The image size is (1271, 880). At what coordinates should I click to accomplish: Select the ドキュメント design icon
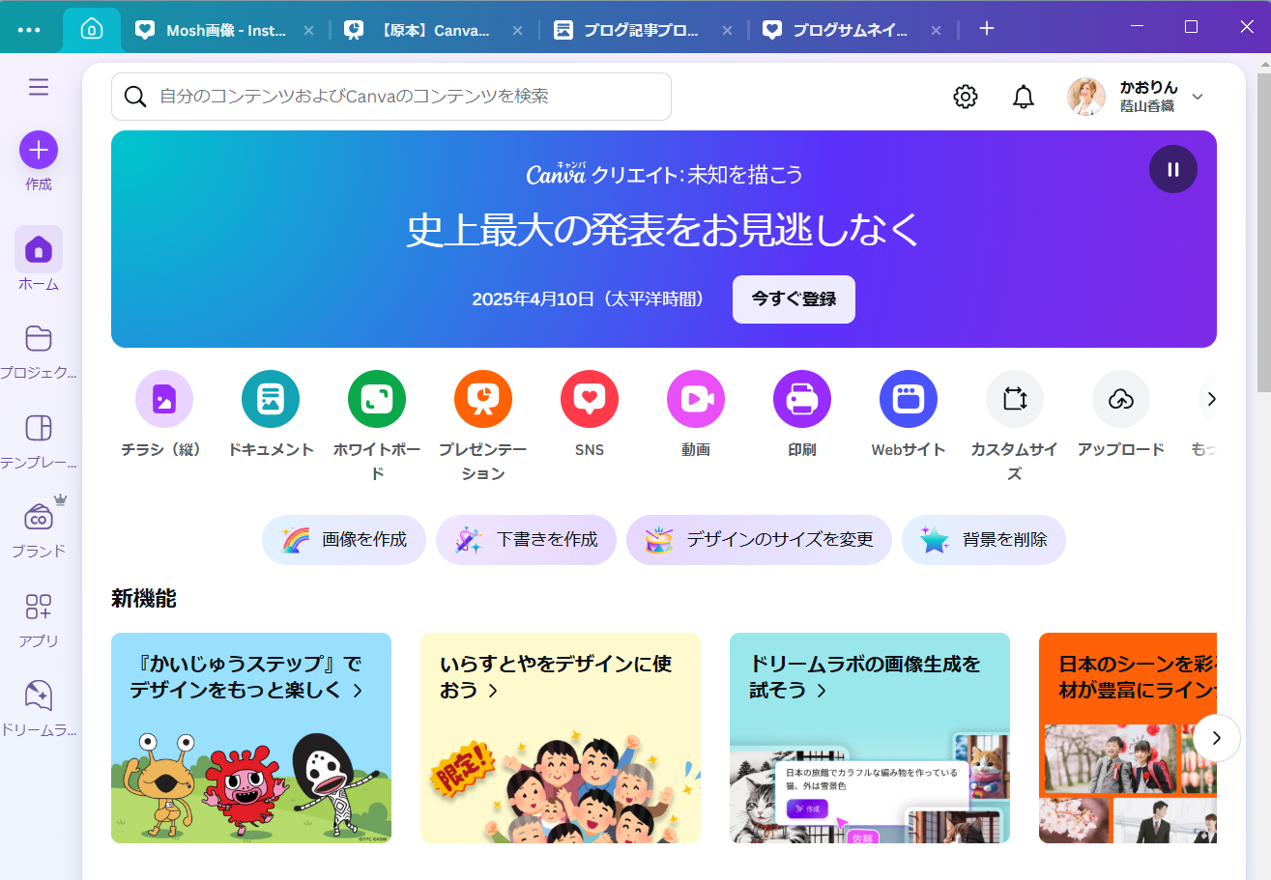point(270,398)
